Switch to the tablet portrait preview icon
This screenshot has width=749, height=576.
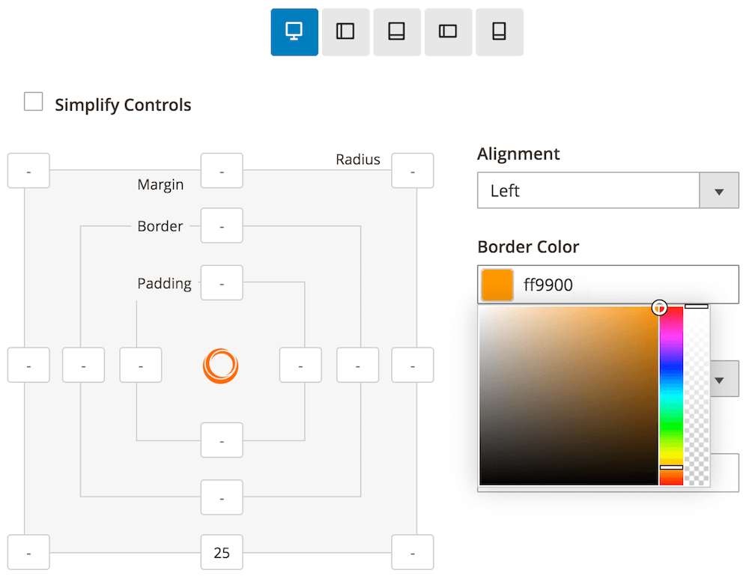396,31
